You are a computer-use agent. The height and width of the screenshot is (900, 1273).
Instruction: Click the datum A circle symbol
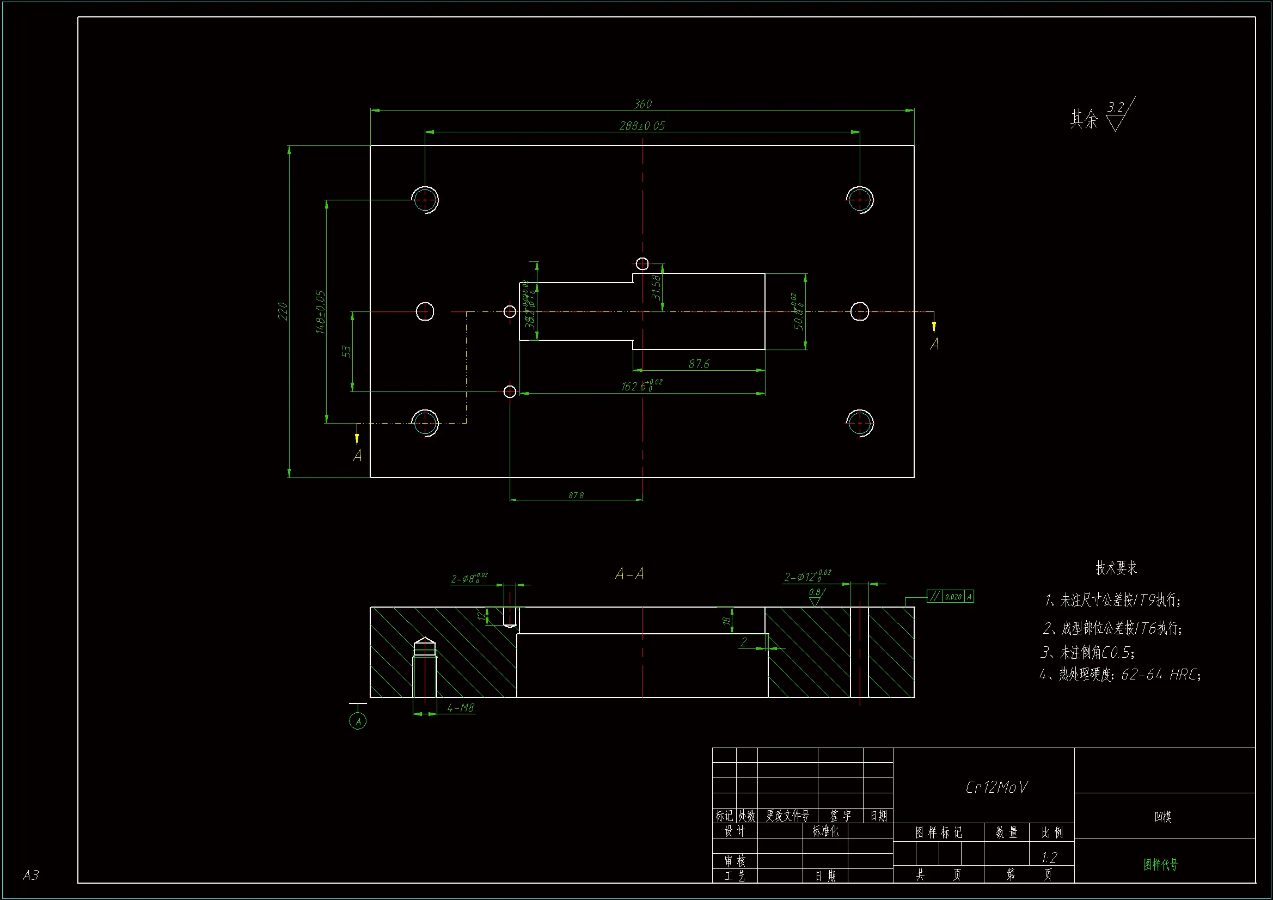click(358, 721)
